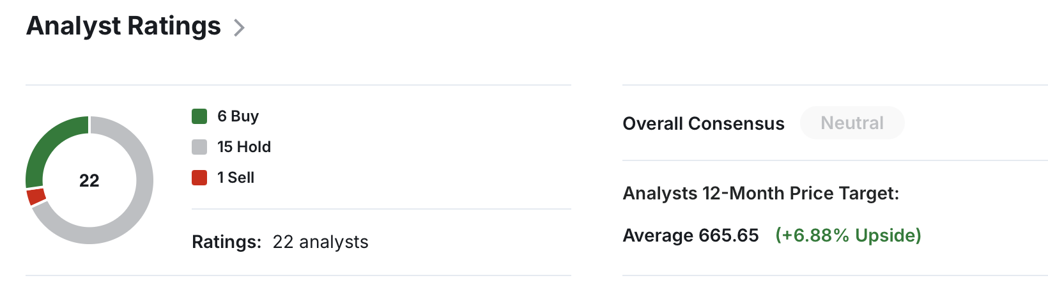Click the 'Average 665.65' price target

click(x=691, y=235)
